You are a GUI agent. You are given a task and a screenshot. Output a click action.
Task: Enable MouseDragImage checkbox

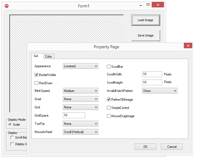pyautogui.click(x=109, y=116)
